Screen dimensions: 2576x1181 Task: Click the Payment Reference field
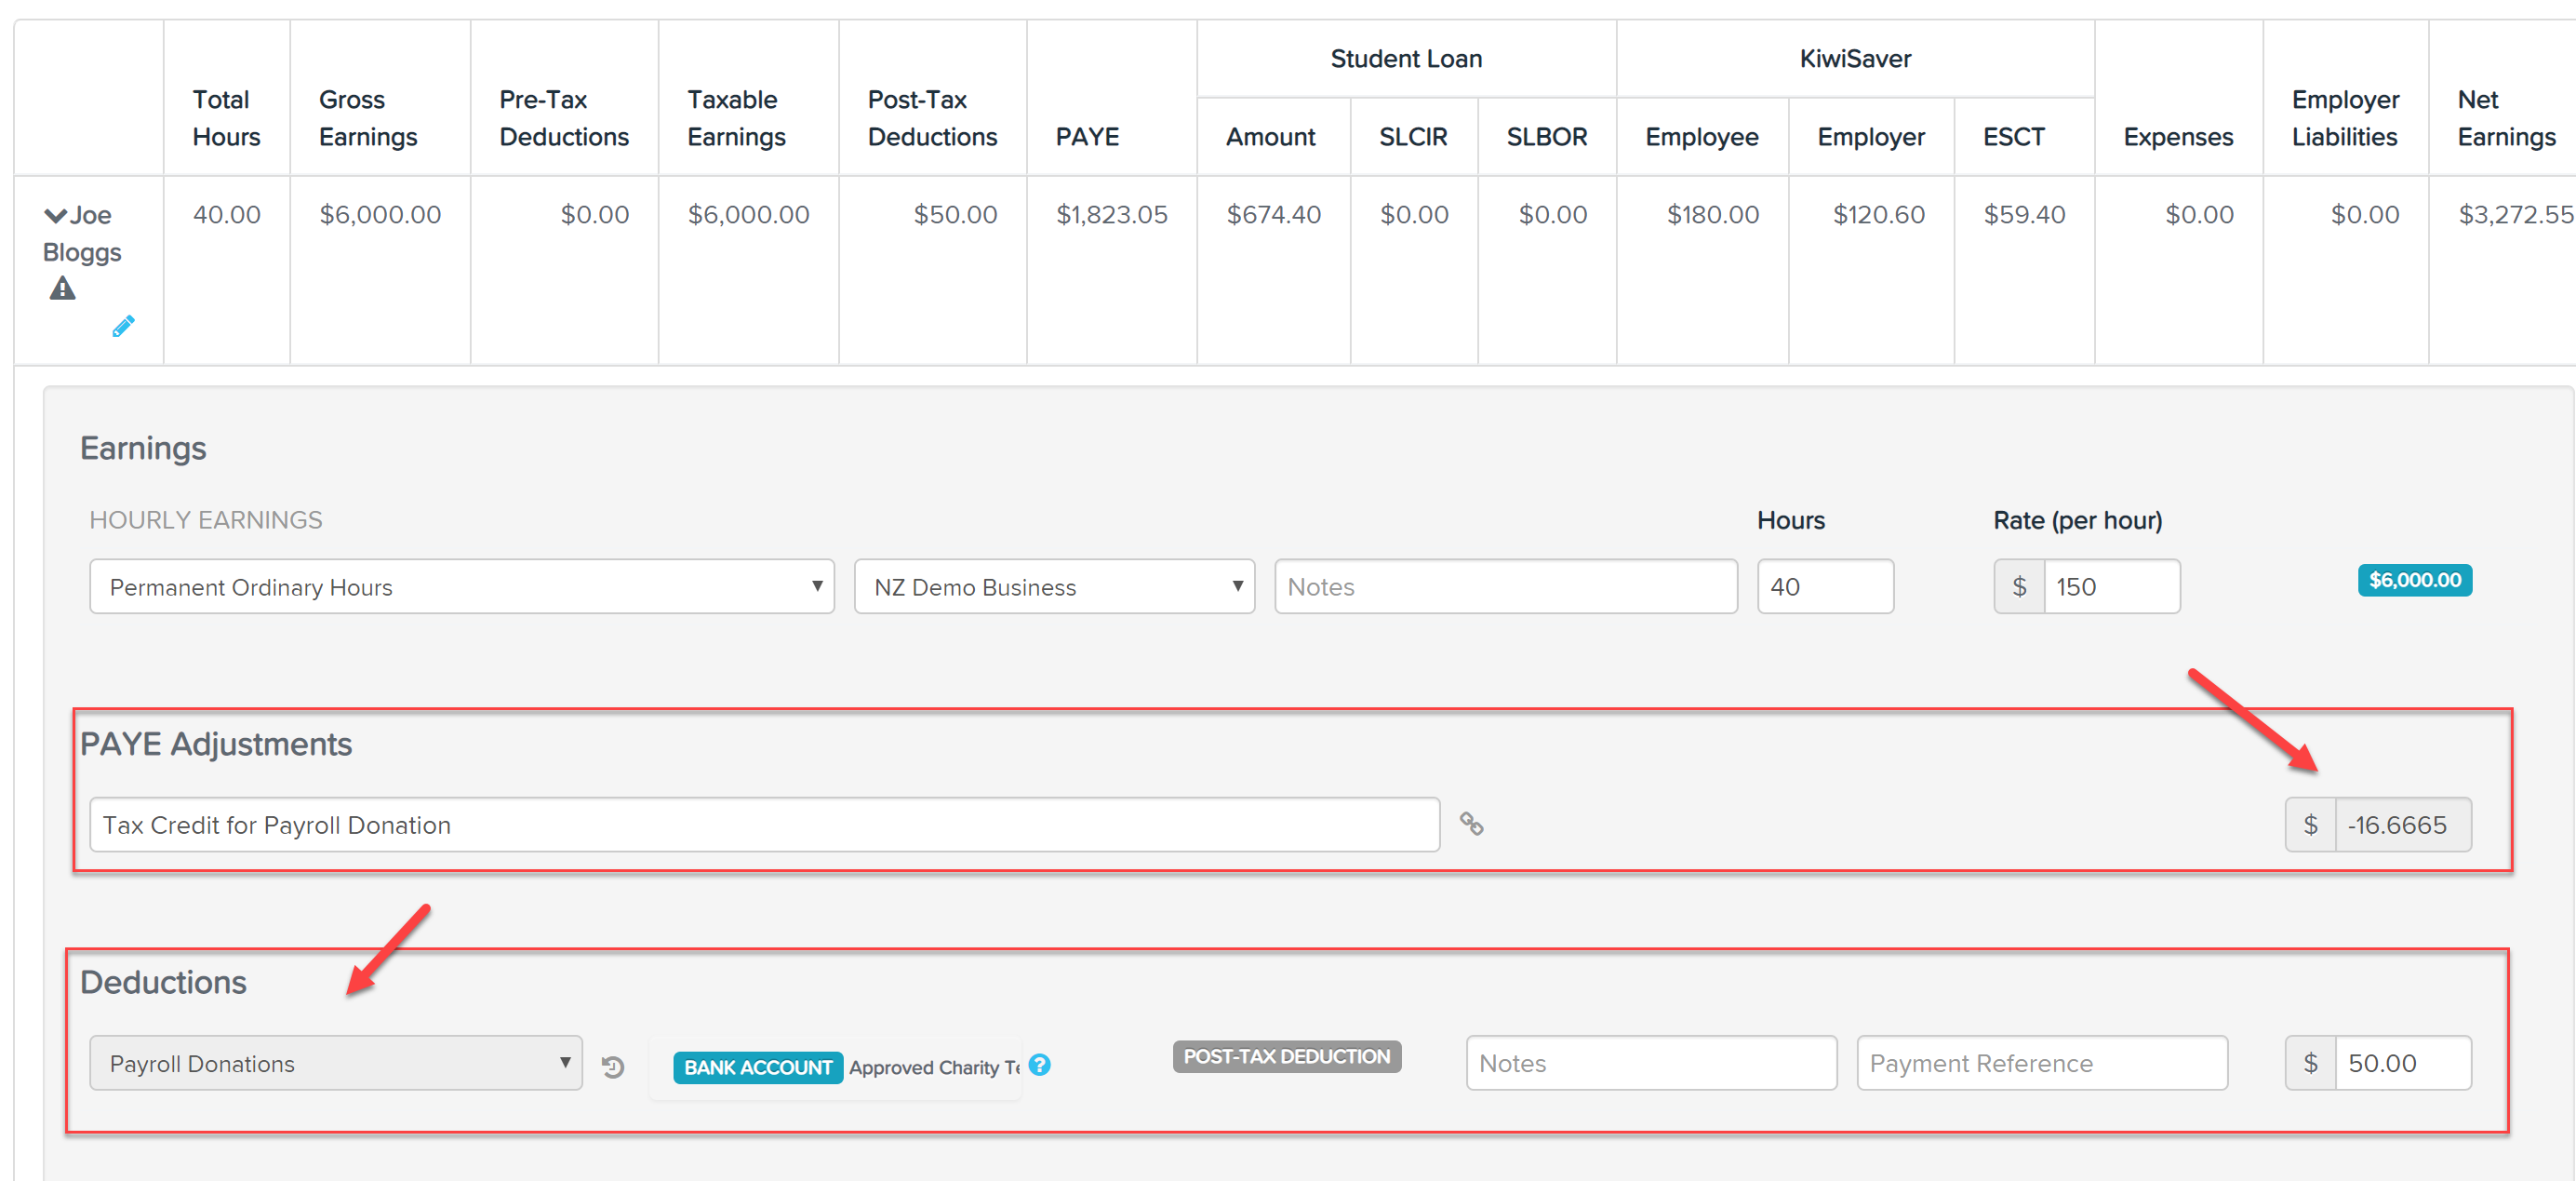(2042, 1063)
